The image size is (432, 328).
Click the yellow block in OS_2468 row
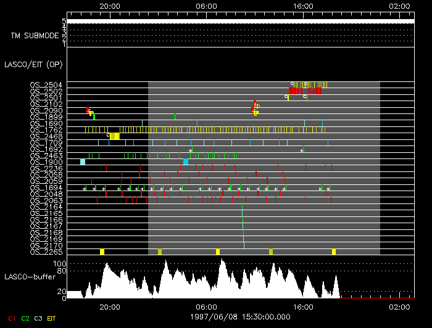tap(115, 136)
